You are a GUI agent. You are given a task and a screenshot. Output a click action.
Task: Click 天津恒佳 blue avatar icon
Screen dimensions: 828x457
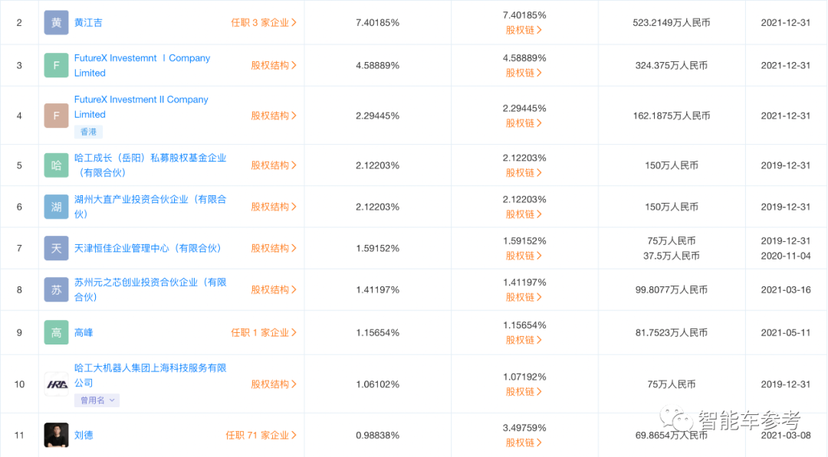(55, 247)
